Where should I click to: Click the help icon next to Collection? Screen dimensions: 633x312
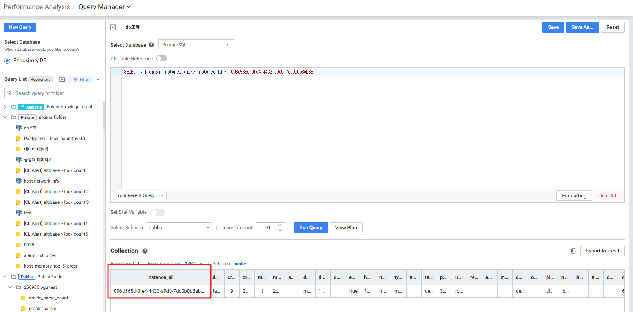tap(145, 251)
